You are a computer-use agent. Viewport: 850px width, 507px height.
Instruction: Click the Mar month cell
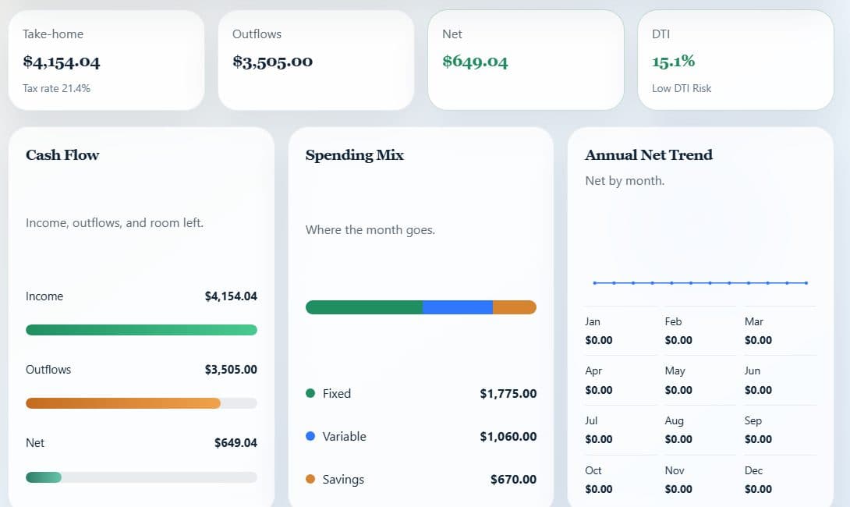click(780, 331)
